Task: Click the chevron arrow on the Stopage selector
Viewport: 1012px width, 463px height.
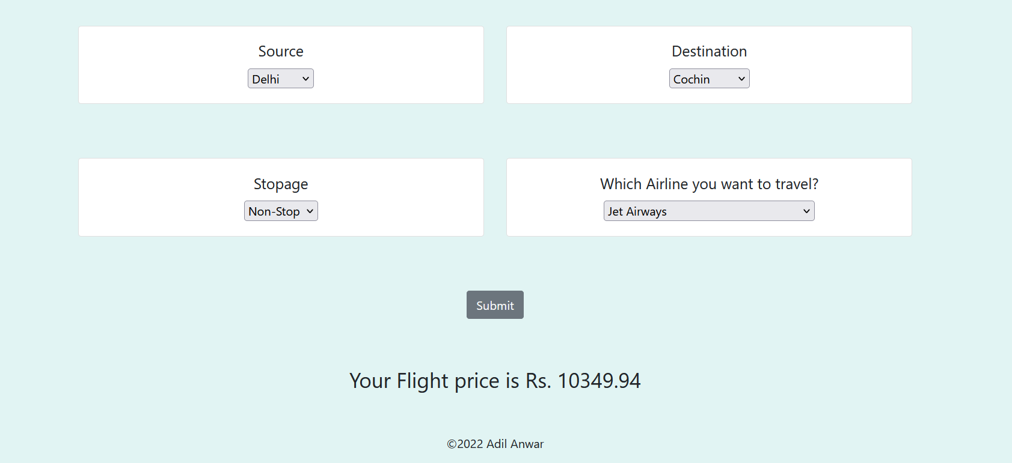Action: (x=309, y=211)
